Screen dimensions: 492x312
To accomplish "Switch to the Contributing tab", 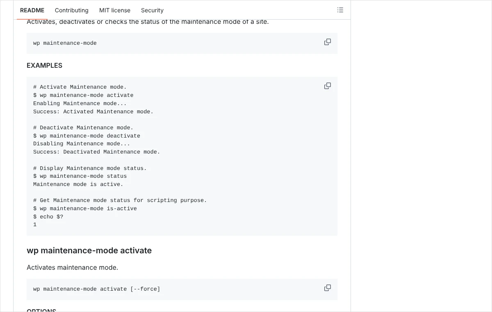I will coord(71,10).
